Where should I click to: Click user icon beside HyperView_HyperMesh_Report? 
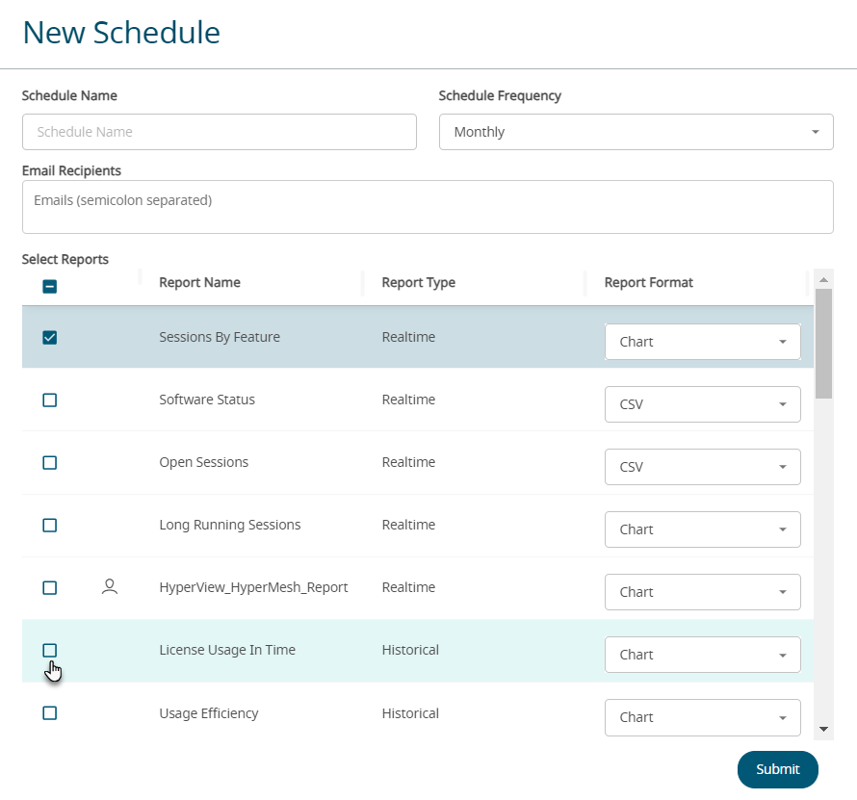(110, 586)
